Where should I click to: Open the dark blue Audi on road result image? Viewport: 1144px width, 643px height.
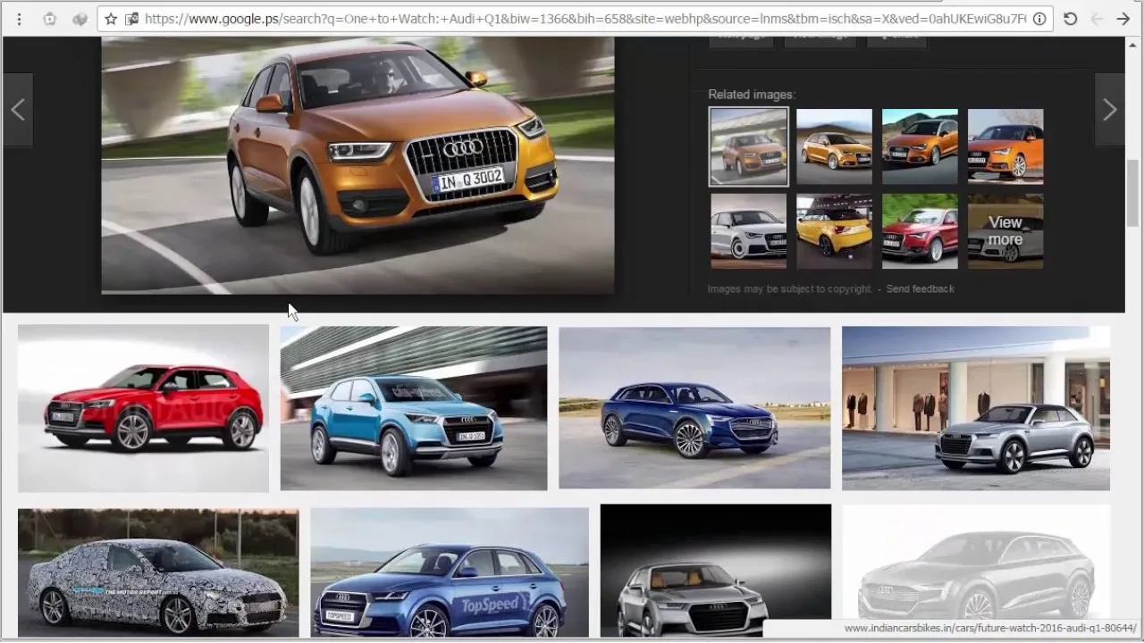tap(694, 408)
